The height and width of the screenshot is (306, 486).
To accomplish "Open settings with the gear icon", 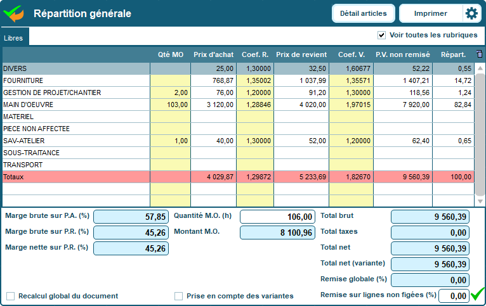I will [471, 13].
